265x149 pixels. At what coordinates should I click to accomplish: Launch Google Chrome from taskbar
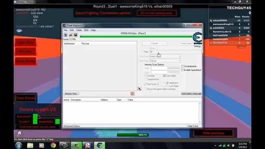tap(53, 145)
